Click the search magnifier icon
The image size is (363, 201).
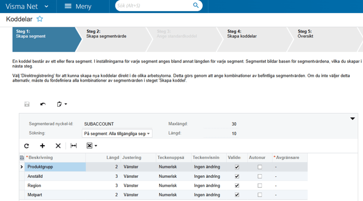pyautogui.click(x=196, y=5)
